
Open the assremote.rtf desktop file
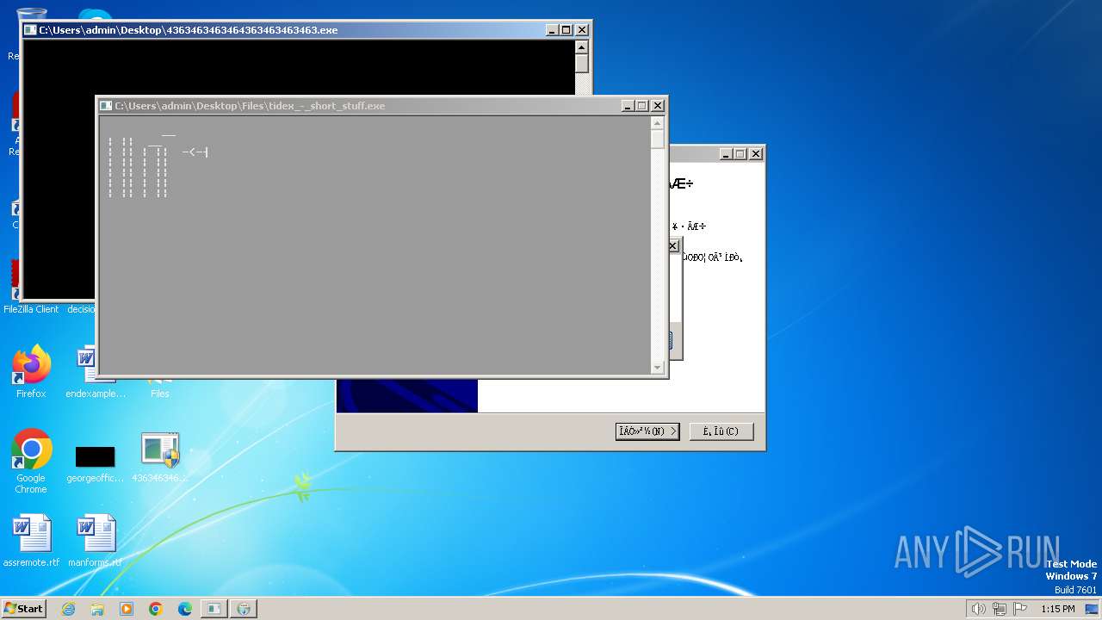31,541
